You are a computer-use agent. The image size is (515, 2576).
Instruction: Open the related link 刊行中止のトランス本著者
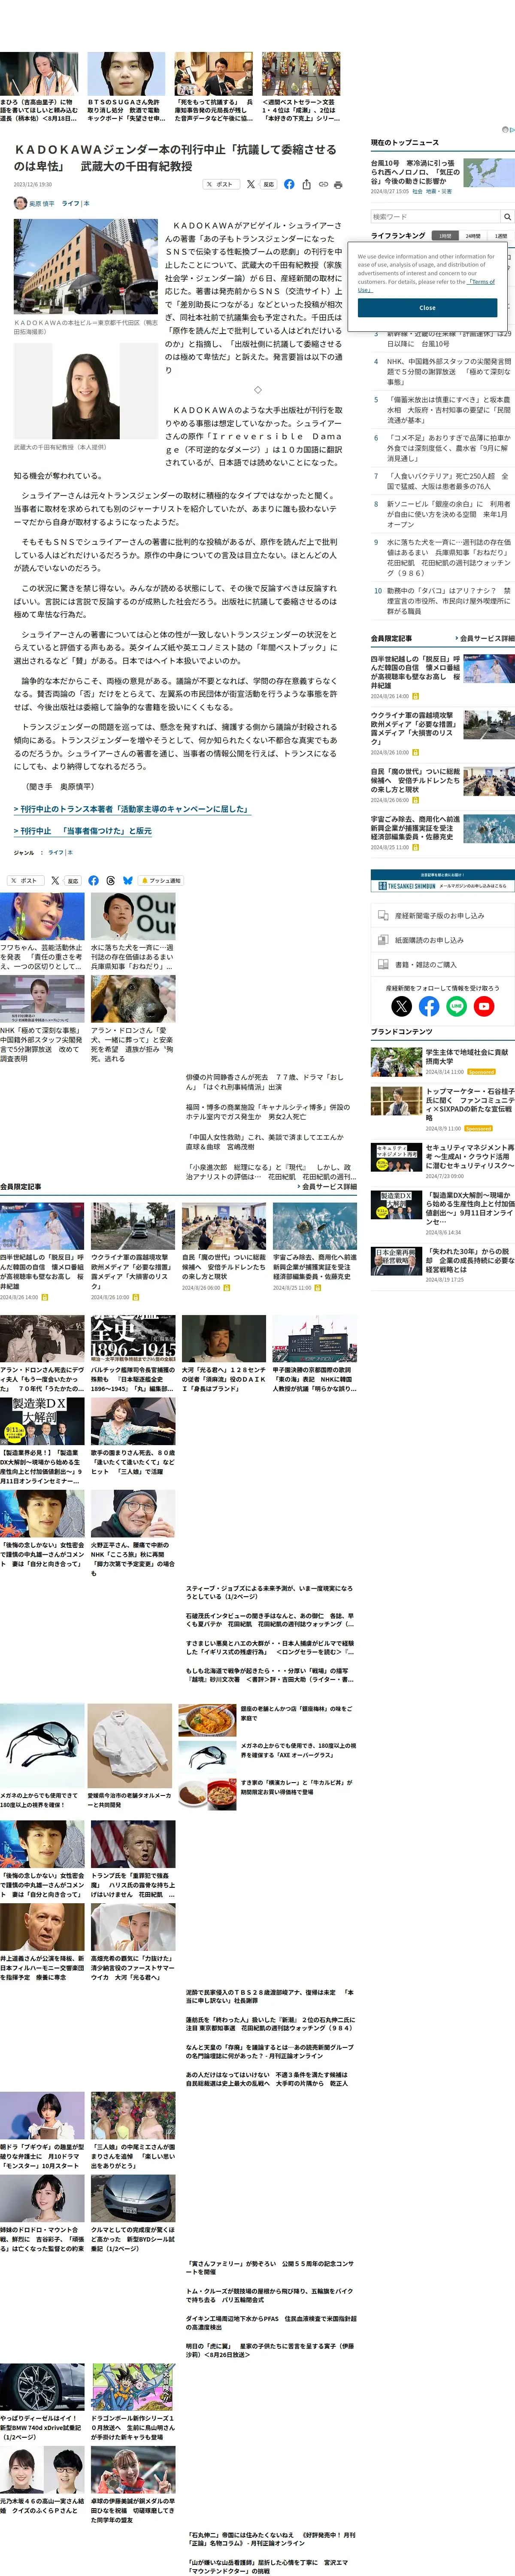pyautogui.click(x=132, y=809)
